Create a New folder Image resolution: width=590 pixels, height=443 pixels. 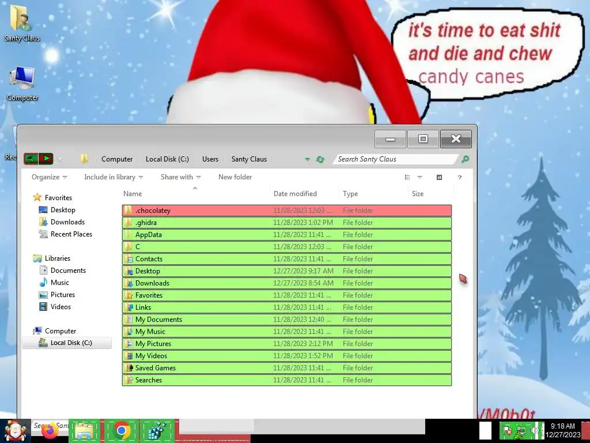(235, 177)
